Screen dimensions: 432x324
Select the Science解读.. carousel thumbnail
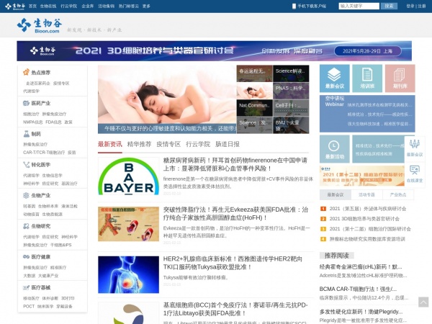point(291,73)
